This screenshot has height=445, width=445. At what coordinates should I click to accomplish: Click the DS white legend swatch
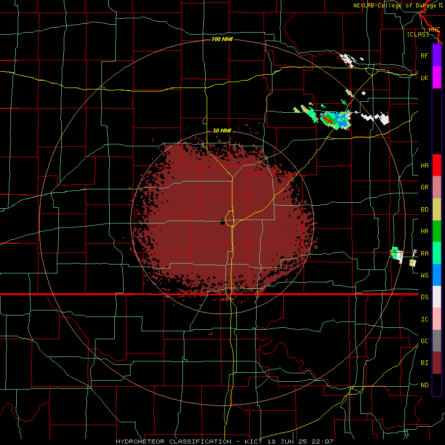pyautogui.click(x=437, y=297)
